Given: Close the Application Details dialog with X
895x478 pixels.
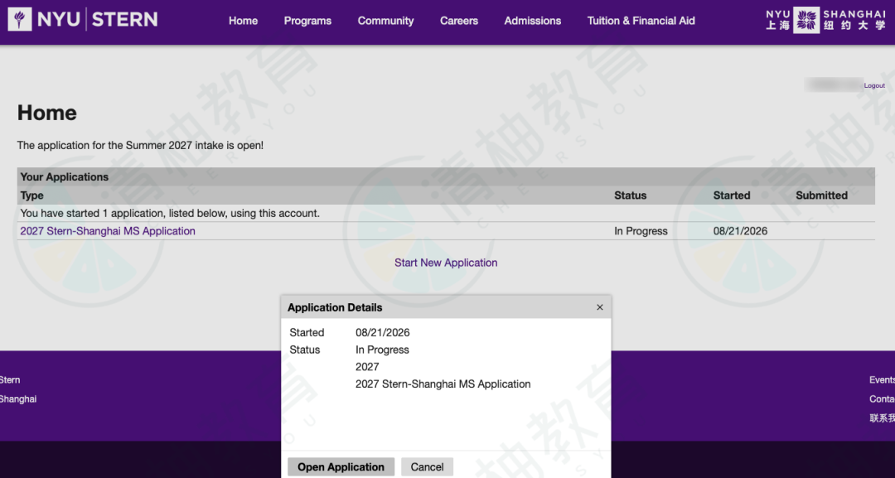Looking at the screenshot, I should pyautogui.click(x=600, y=307).
